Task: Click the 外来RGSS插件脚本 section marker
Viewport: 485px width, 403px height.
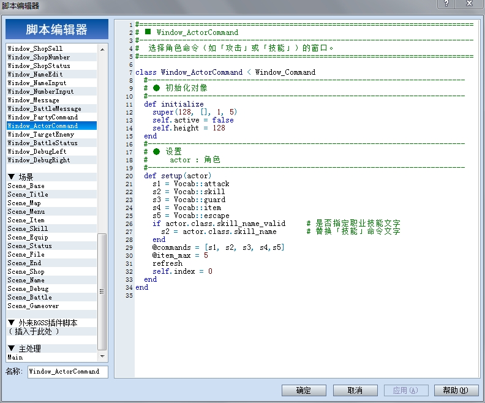Action: point(12,323)
